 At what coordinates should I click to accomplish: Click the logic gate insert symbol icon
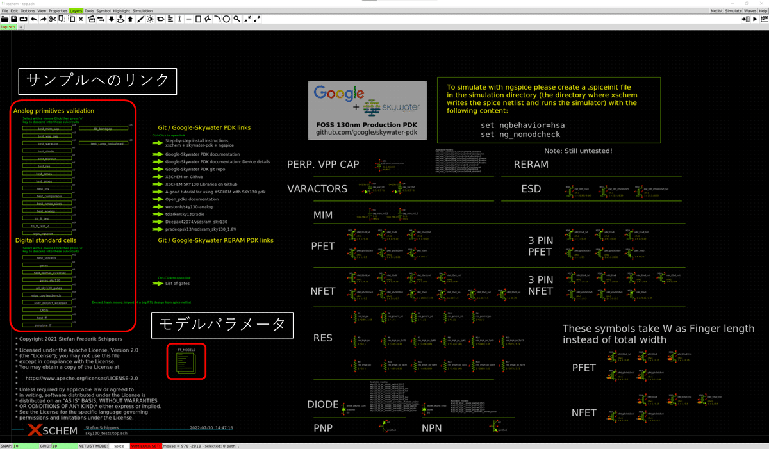(x=160, y=19)
